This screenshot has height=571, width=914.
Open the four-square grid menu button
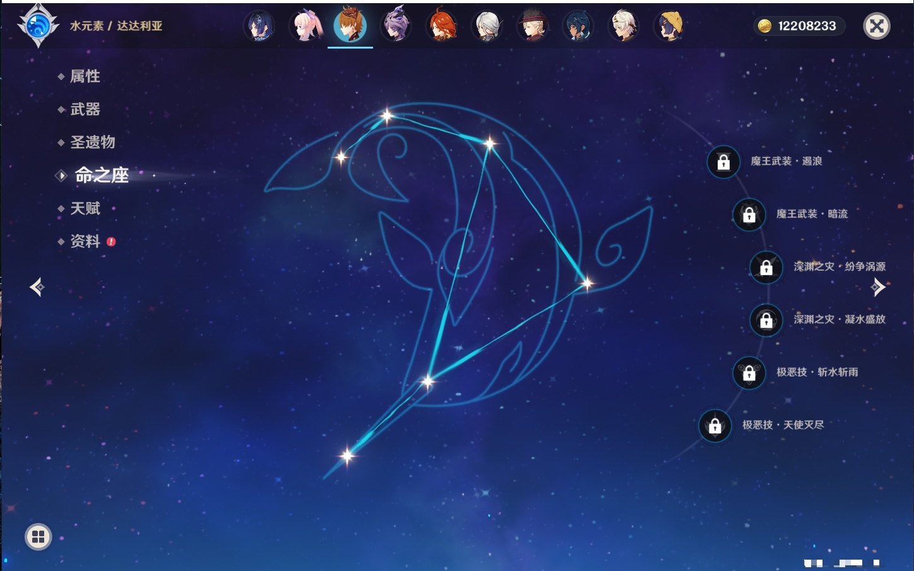coord(38,537)
